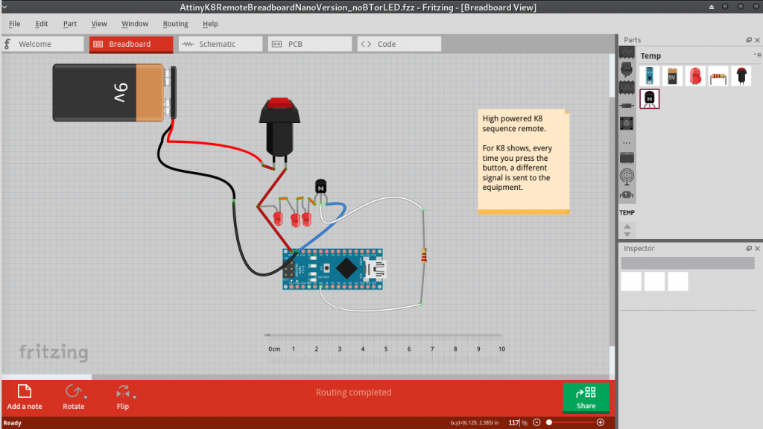
Task: Switch to the Code tab
Action: click(x=399, y=44)
